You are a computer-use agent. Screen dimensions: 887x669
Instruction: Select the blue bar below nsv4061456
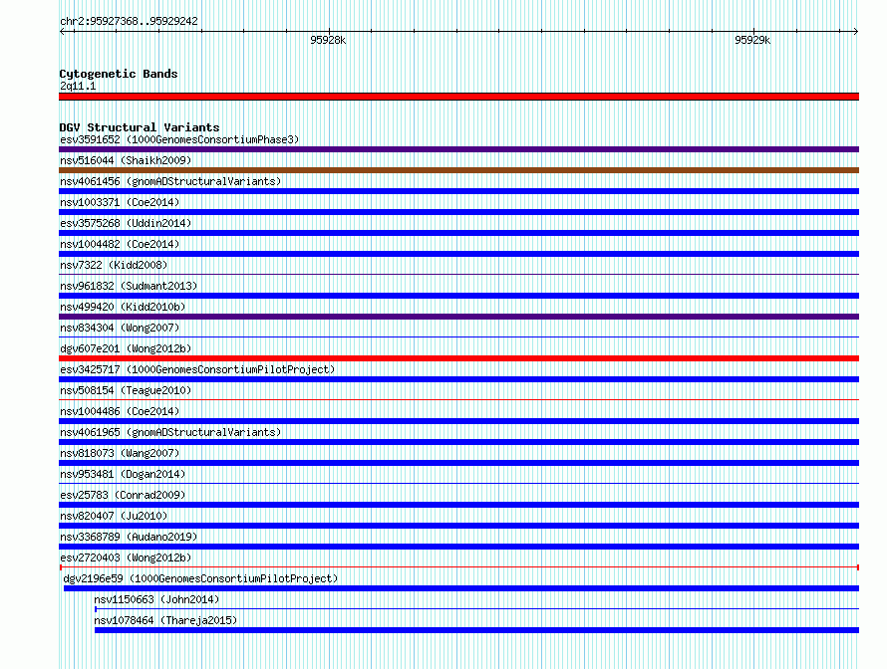pos(458,191)
